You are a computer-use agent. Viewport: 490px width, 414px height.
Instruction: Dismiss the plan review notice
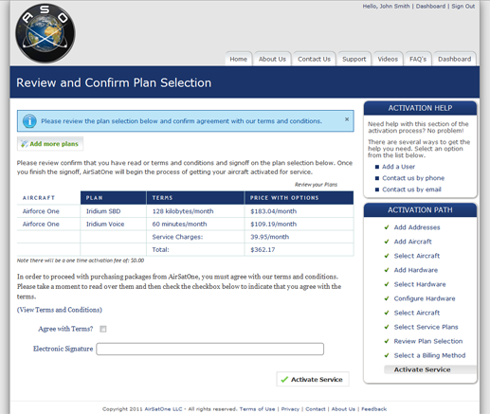tap(347, 119)
